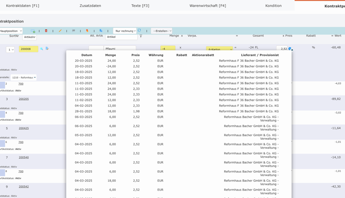
Task: Click the Artikelnr filter input field
Action: [29, 37]
